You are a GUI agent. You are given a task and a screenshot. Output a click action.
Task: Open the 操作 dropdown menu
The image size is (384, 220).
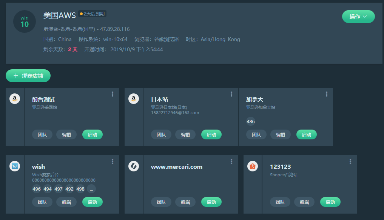(x=358, y=17)
